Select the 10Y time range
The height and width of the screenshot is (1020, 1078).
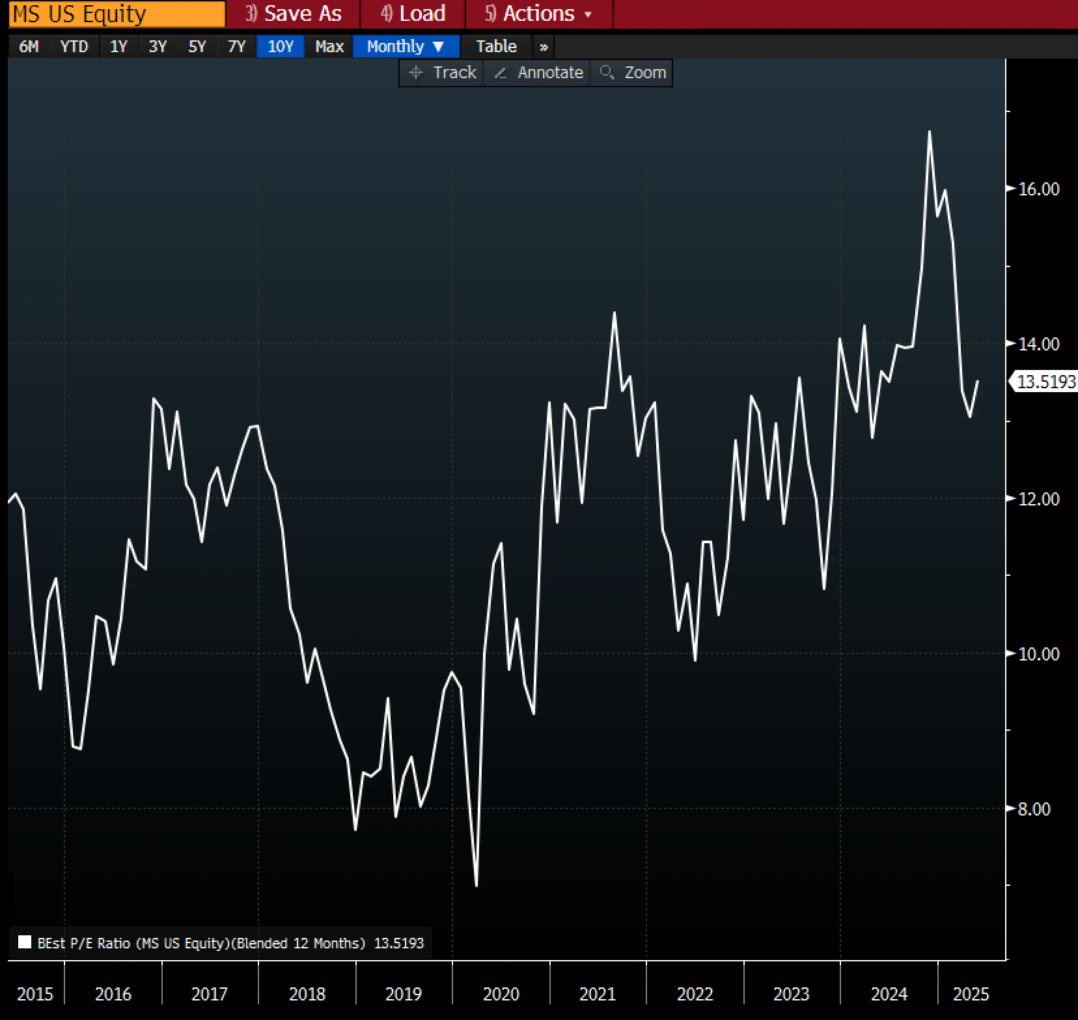281,46
